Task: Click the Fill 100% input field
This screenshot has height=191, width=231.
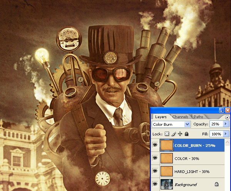Action: pos(216,134)
